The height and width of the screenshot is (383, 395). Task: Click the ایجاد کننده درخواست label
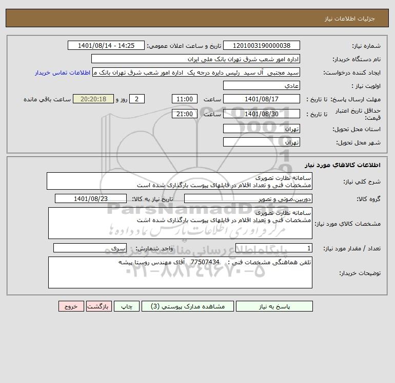pos(352,72)
